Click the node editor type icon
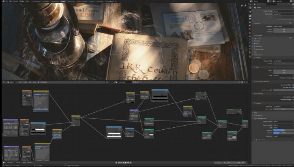 pos(4,82)
